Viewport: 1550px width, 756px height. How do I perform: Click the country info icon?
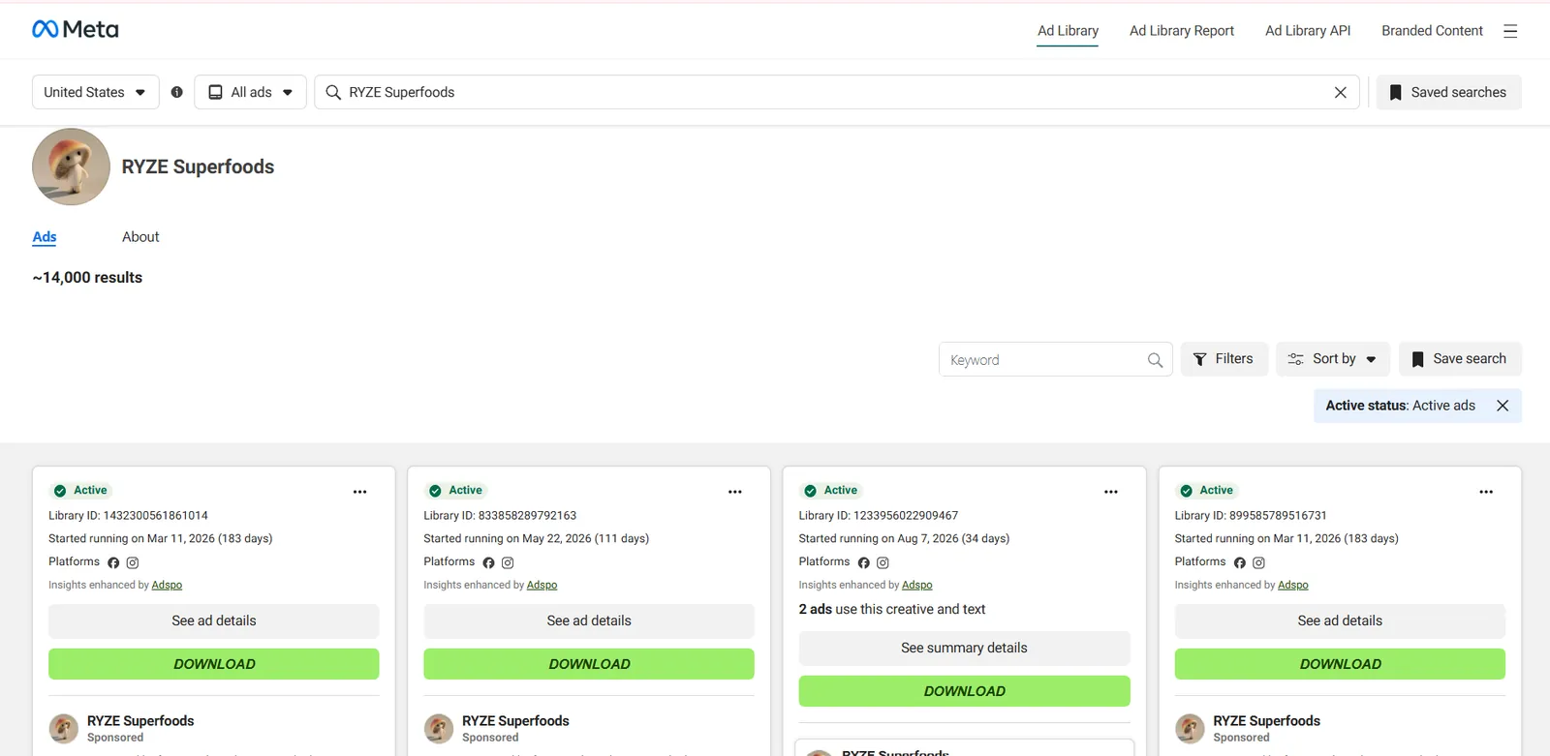pos(176,92)
